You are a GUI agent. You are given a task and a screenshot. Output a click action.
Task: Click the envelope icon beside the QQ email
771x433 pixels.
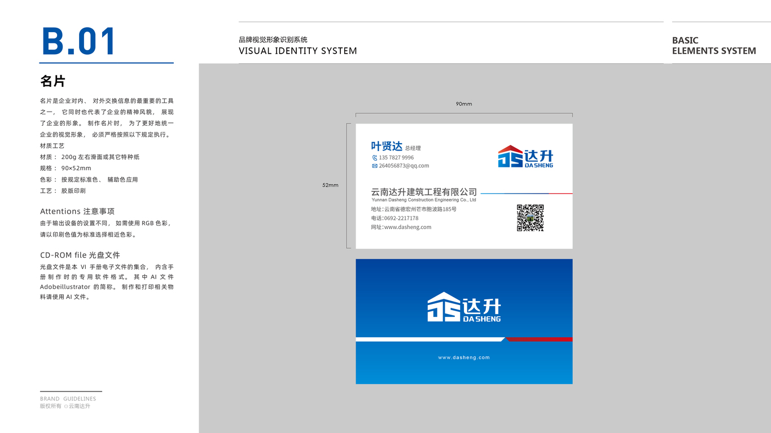374,166
